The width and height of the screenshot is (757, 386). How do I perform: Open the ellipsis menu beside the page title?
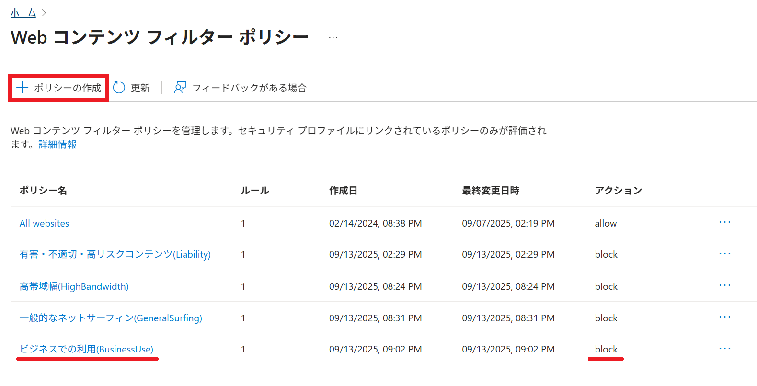point(333,37)
